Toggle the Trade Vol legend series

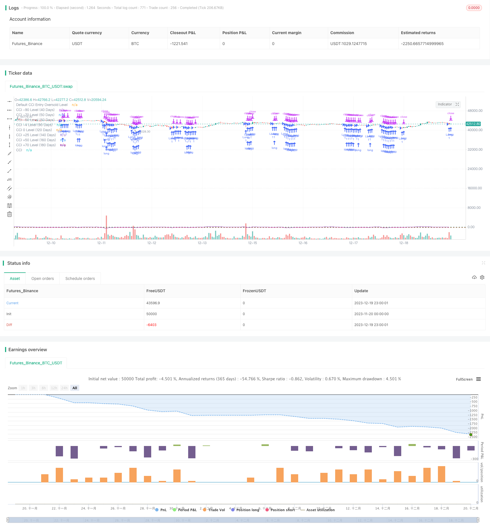[x=214, y=510]
